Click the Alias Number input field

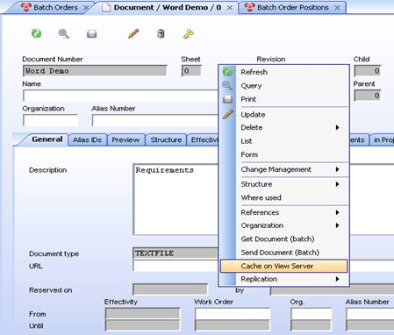155,120
